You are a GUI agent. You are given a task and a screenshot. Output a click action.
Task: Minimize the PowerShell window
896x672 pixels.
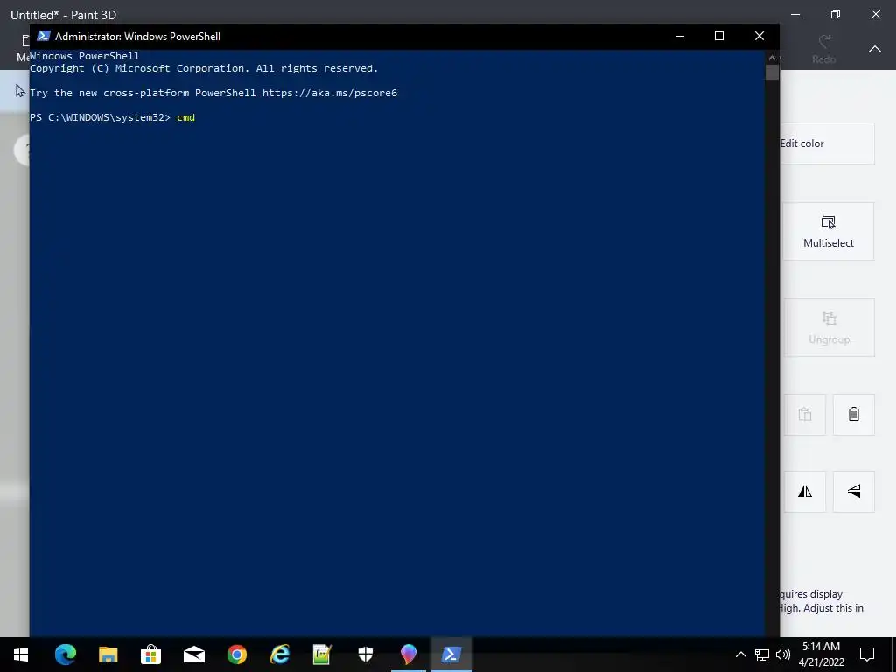[679, 36]
